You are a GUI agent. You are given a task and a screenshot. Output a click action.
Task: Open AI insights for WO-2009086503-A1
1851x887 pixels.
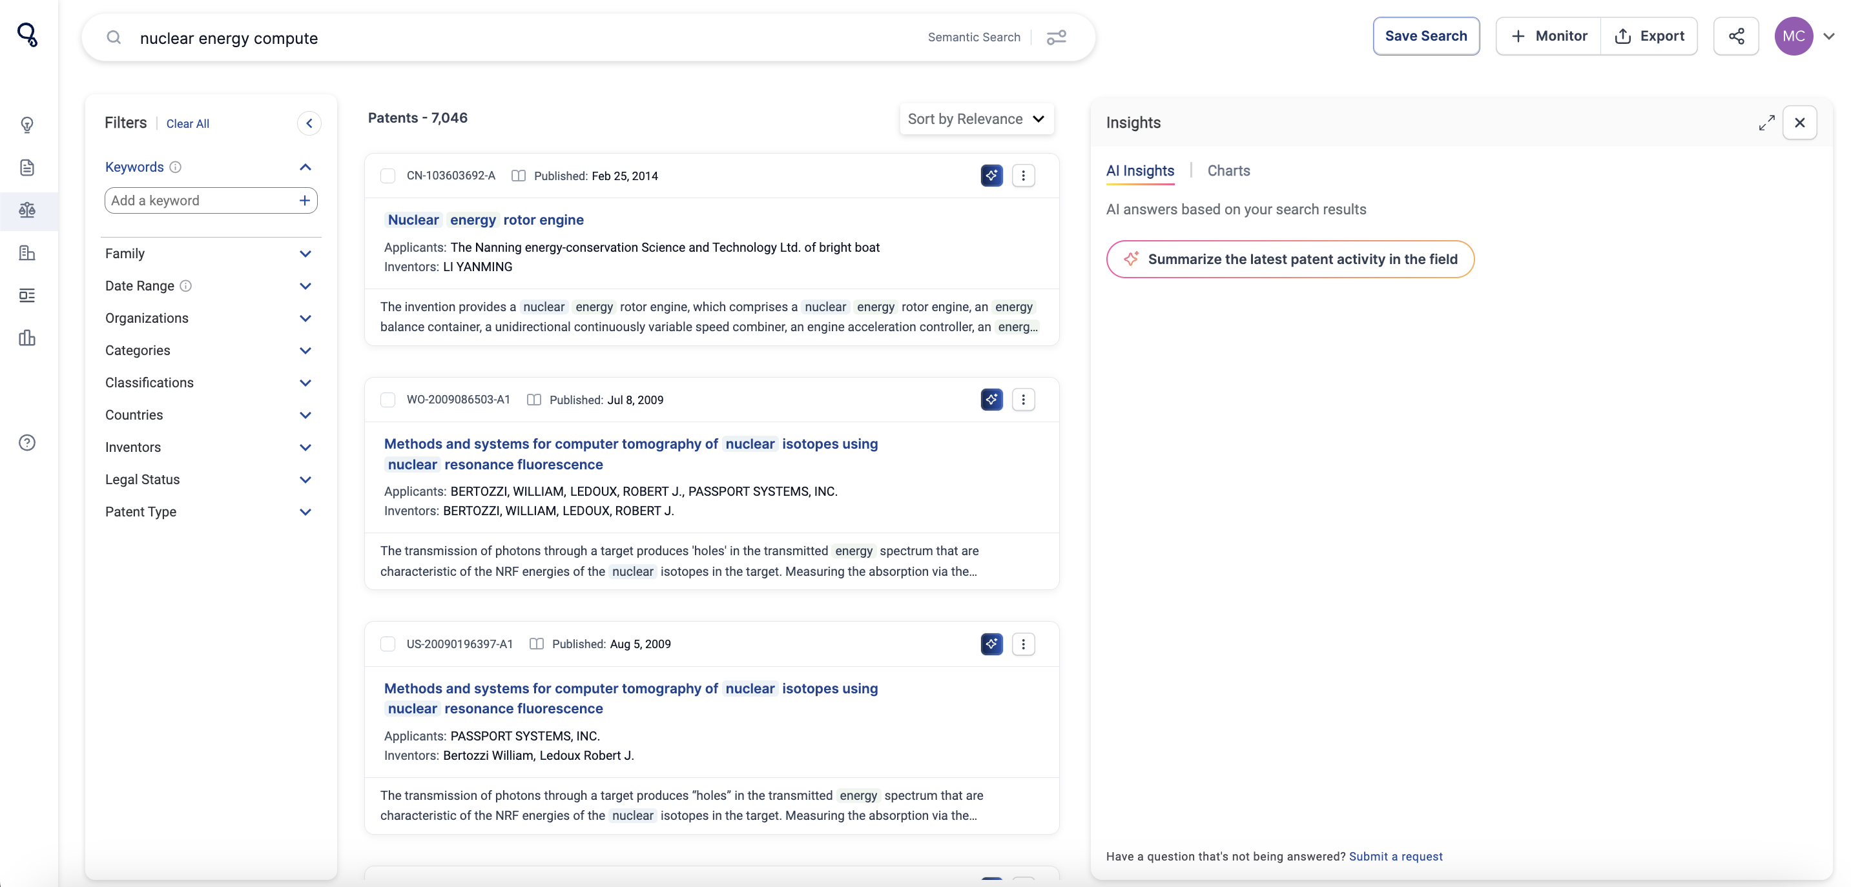991,400
